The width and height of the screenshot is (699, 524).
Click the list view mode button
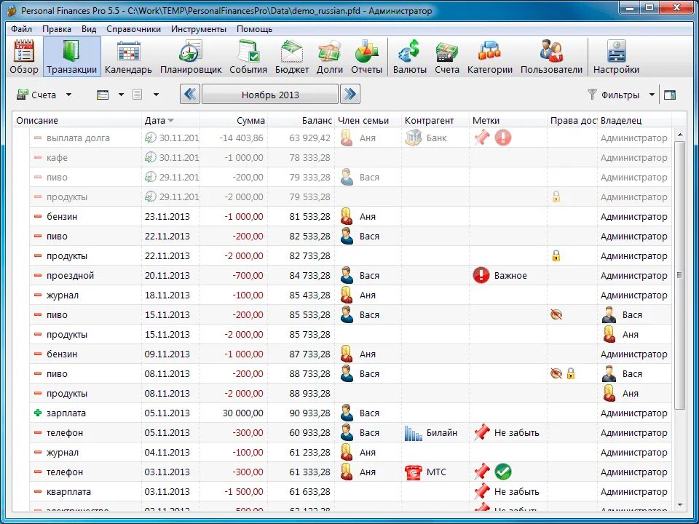(103, 95)
